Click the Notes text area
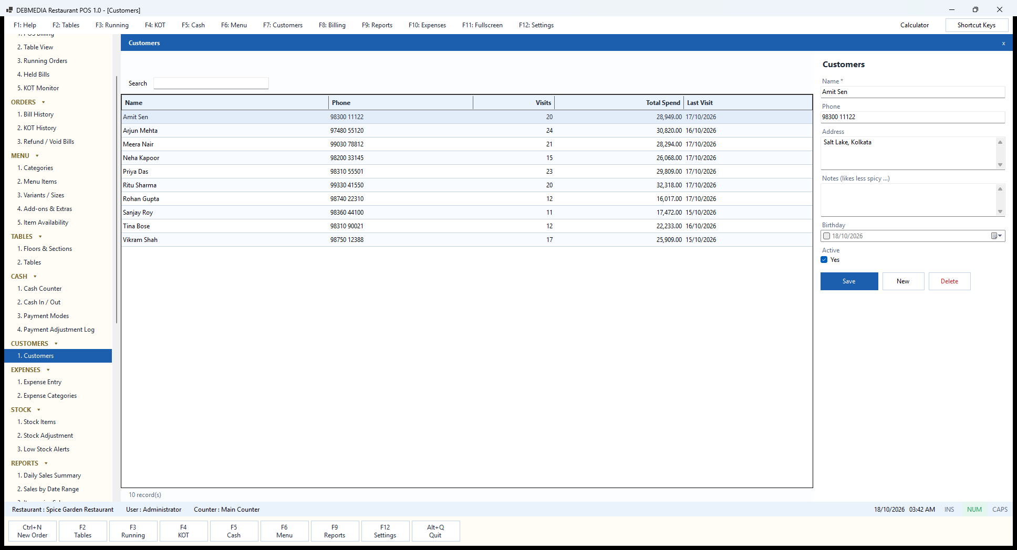1017x550 pixels. point(908,200)
